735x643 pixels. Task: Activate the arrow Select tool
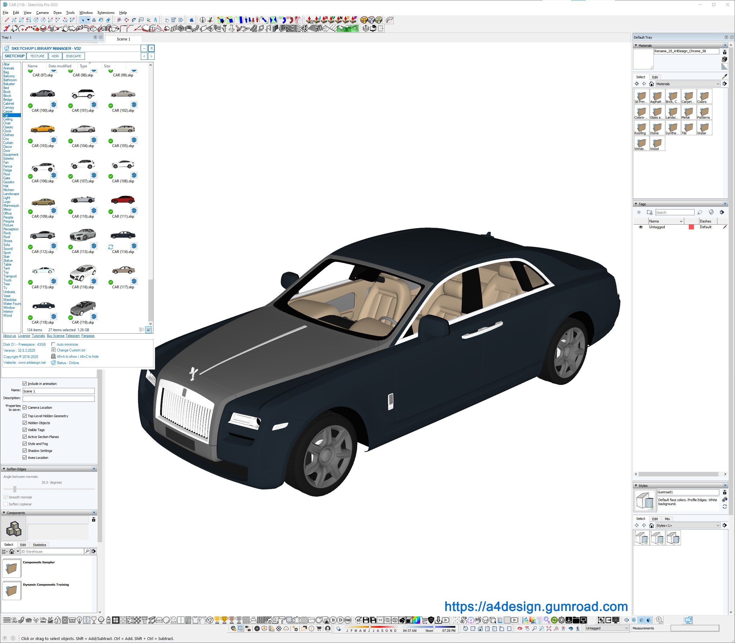[83, 20]
